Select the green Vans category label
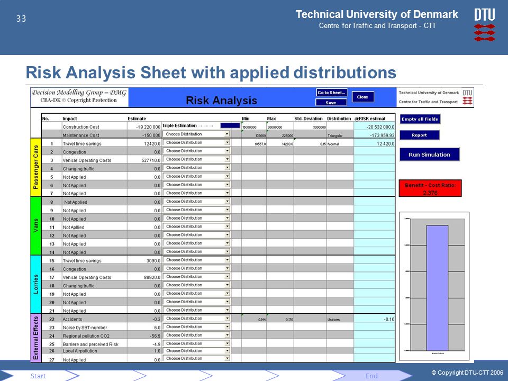The height and width of the screenshot is (381, 508). pyautogui.click(x=35, y=226)
